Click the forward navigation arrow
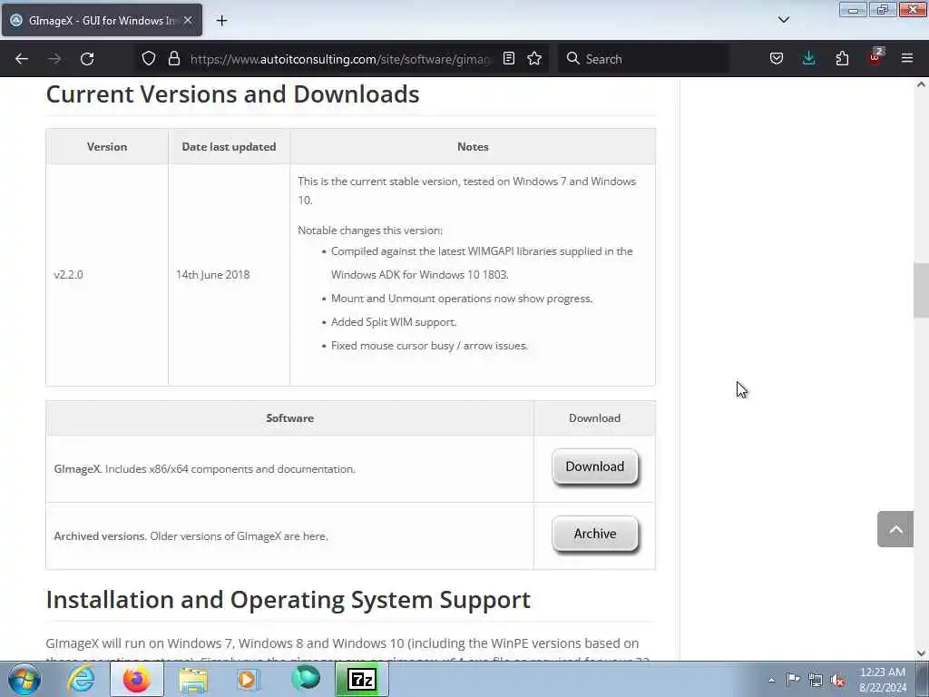Viewport: 929px width, 697px height. (x=54, y=59)
